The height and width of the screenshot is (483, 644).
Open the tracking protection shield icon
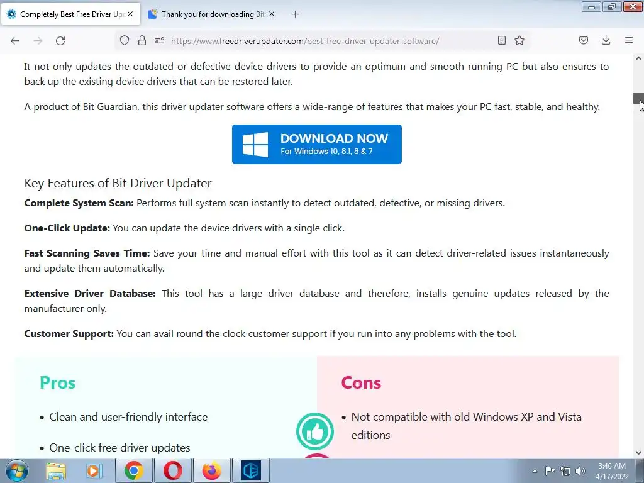tap(125, 40)
